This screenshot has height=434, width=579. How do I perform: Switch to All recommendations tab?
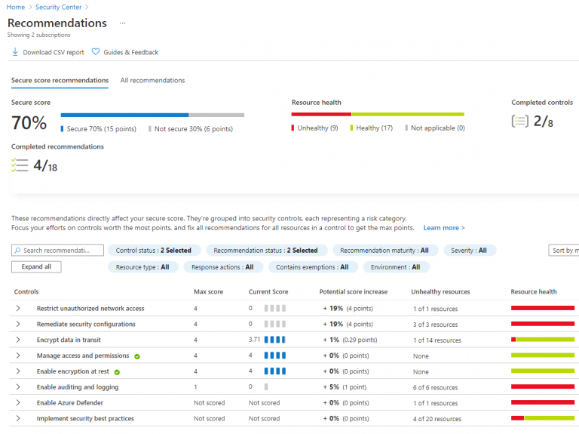152,80
